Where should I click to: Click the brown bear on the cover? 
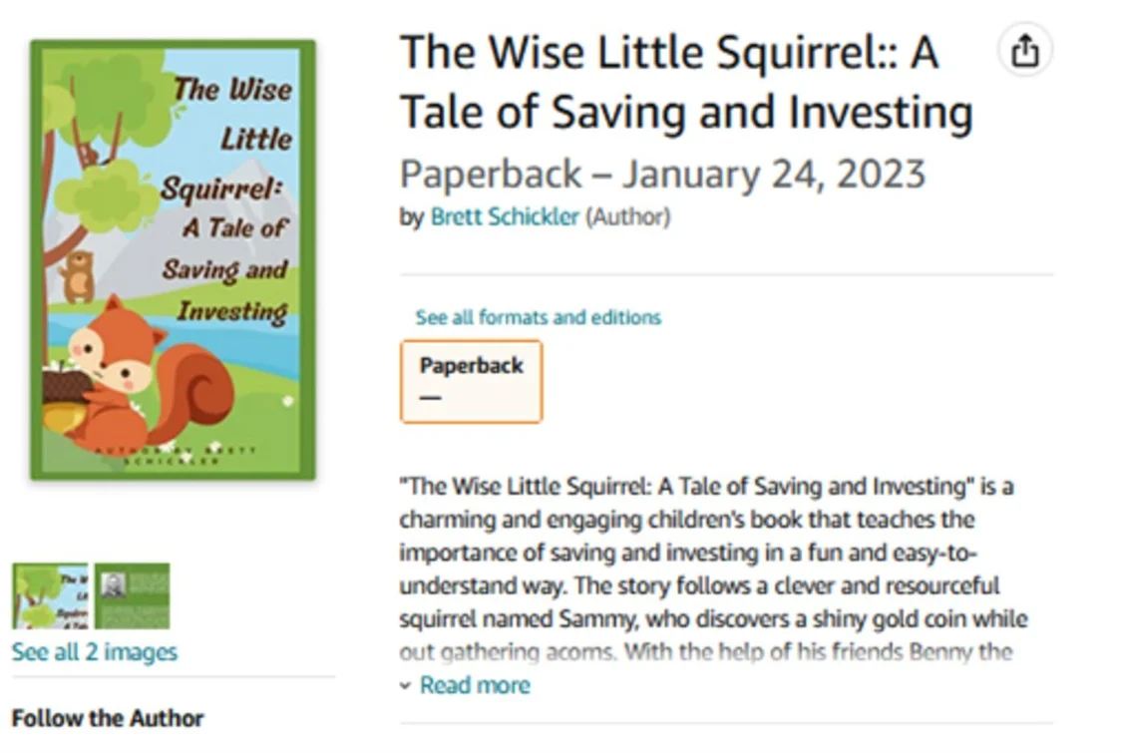pos(76,275)
